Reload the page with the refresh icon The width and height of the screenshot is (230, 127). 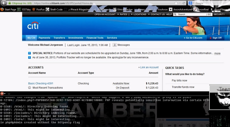point(184,3)
